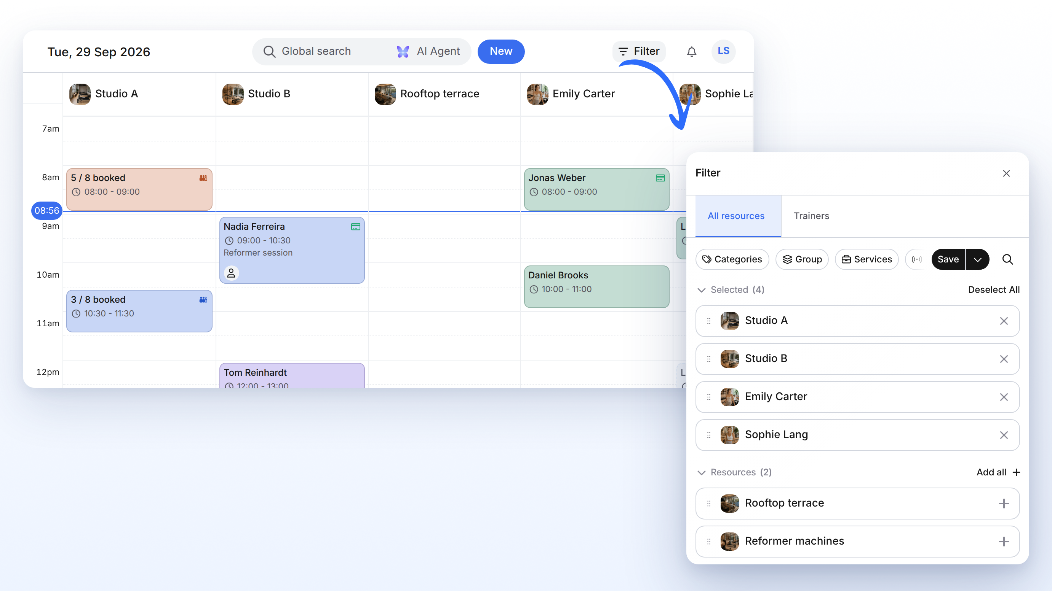
Task: Click the Studio A column thumbnail
Action: (x=80, y=94)
